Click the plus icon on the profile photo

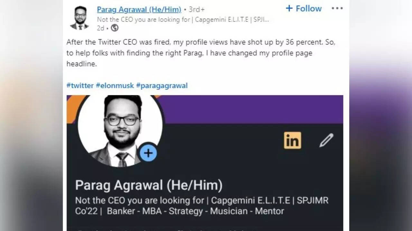(x=148, y=153)
